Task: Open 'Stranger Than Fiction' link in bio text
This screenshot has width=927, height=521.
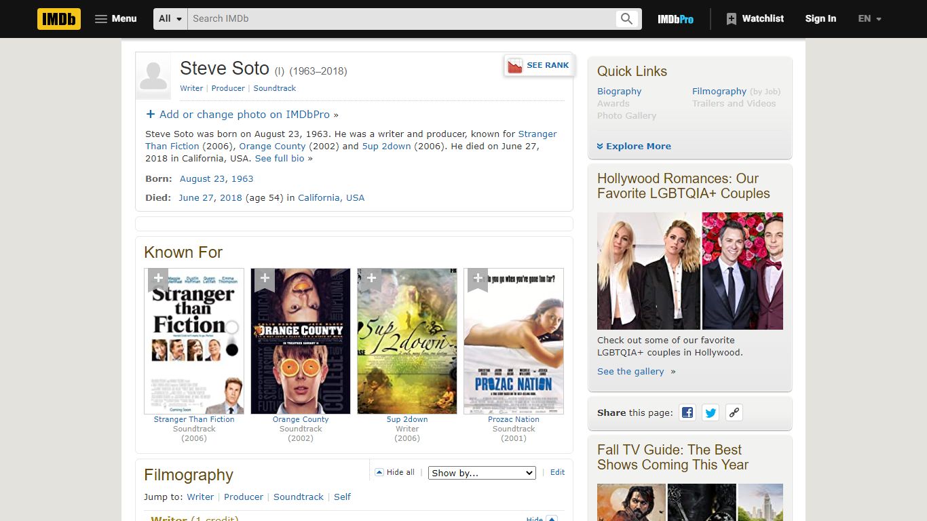Action: point(537,134)
